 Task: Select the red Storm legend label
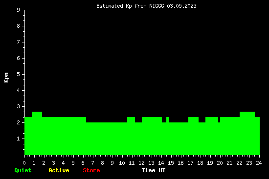point(91,170)
